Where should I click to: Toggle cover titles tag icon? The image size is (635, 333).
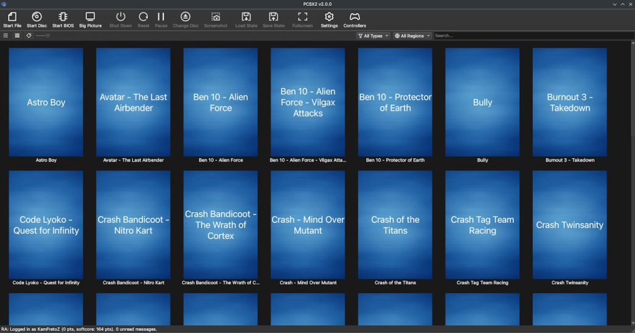click(x=29, y=36)
